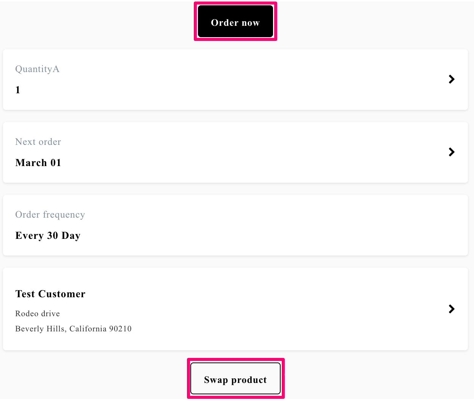Click the pink highlight frame around Order now

[x=235, y=3]
